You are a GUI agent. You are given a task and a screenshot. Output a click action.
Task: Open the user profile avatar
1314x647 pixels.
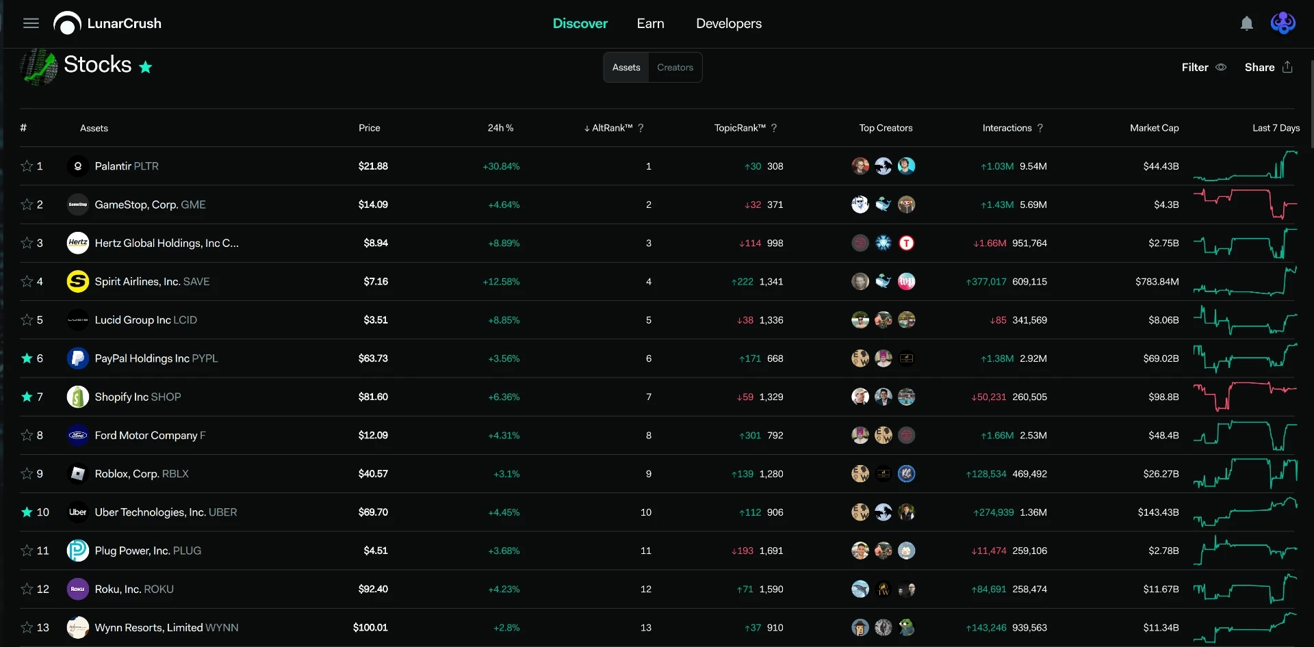click(1283, 23)
